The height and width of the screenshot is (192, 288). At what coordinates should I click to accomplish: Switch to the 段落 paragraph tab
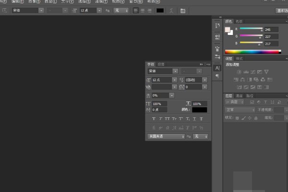tap(161, 64)
